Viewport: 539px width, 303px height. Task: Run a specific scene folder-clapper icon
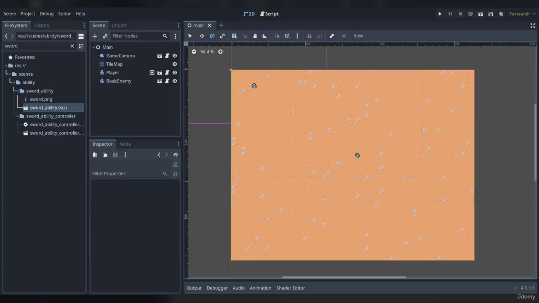pyautogui.click(x=491, y=14)
